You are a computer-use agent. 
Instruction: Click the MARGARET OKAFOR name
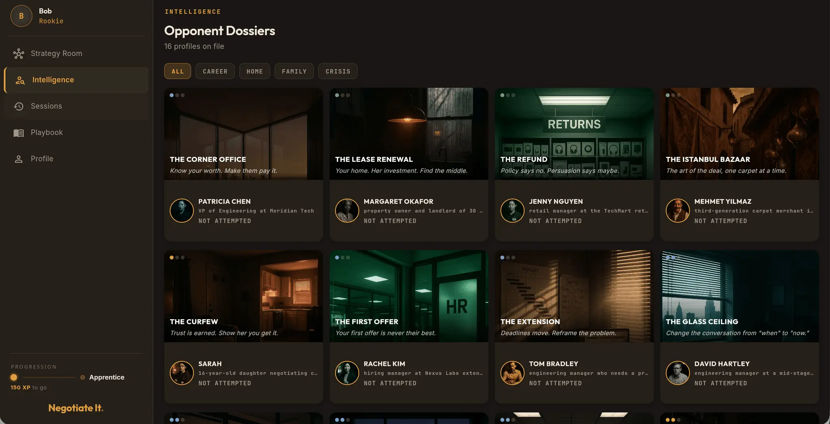pyautogui.click(x=398, y=201)
